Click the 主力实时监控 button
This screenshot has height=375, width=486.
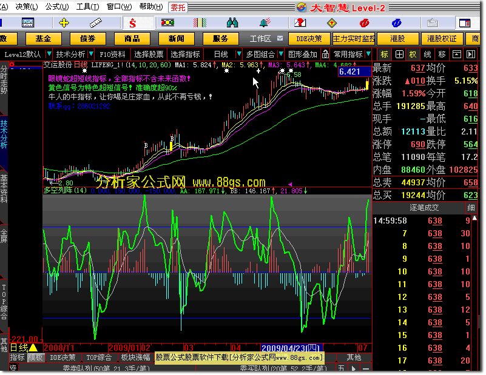tap(353, 39)
